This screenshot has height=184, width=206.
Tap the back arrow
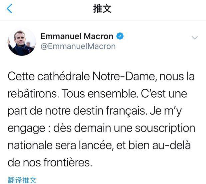[10, 9]
